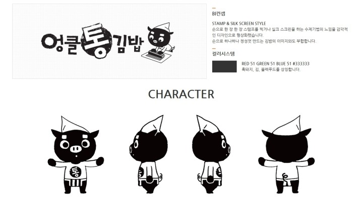Click the STAMP & SILK SCREEN STYLE text

(239, 24)
